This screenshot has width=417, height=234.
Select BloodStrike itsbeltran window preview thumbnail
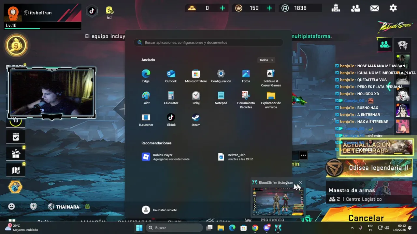pyautogui.click(x=278, y=201)
